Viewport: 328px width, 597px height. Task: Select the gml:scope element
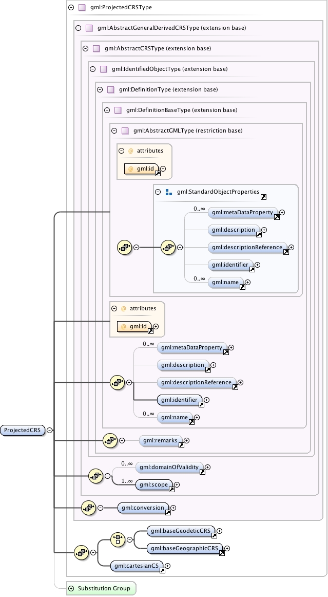click(153, 484)
